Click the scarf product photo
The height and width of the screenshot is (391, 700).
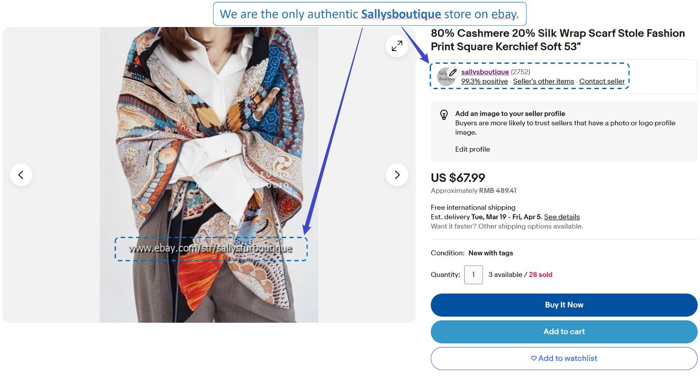pyautogui.click(x=209, y=131)
